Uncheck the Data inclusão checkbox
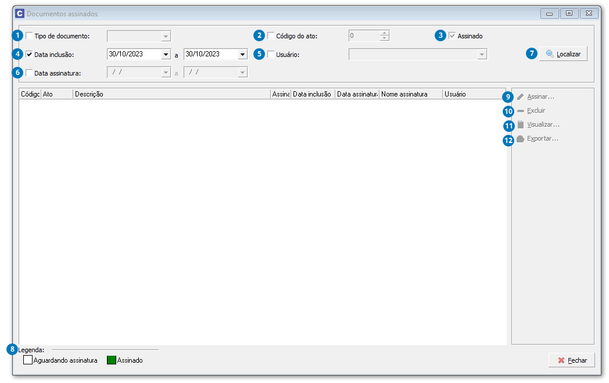609x383 pixels. pos(29,55)
